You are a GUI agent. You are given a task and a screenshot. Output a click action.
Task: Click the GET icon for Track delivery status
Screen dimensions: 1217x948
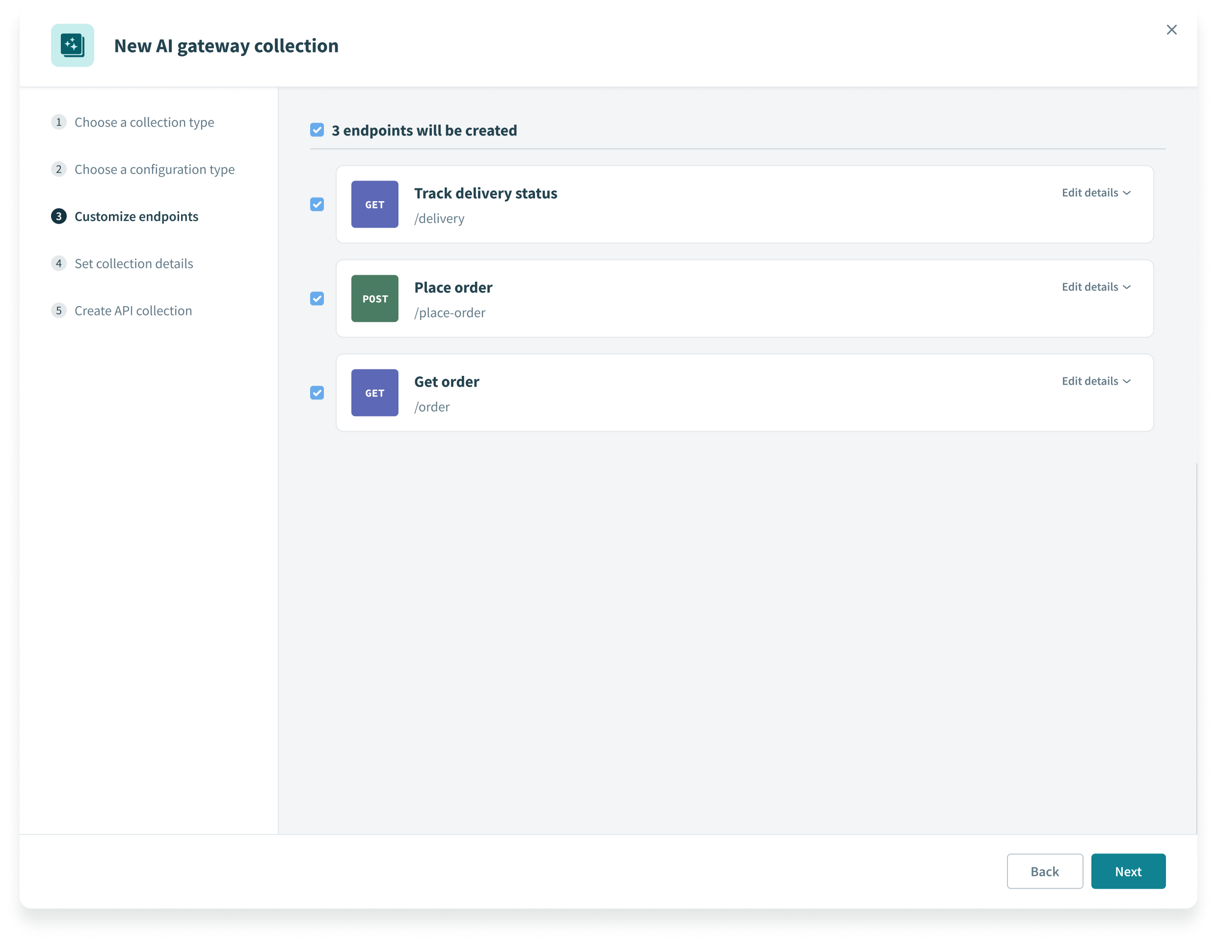pyautogui.click(x=375, y=205)
